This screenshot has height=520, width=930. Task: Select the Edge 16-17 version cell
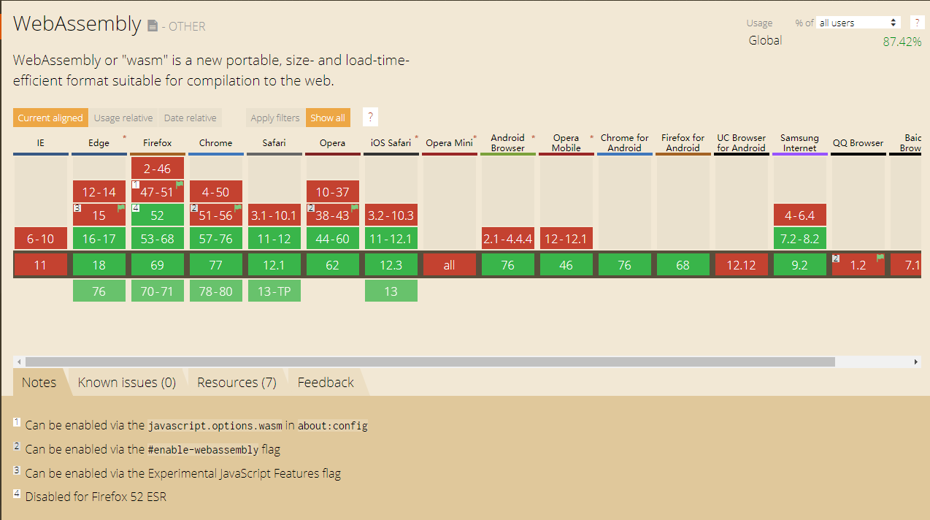click(99, 239)
